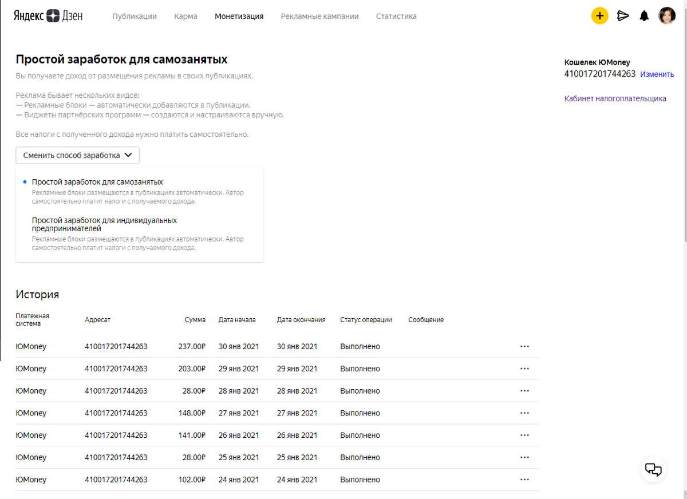687x499 pixels.
Task: Open the user profile avatar
Action: (667, 16)
